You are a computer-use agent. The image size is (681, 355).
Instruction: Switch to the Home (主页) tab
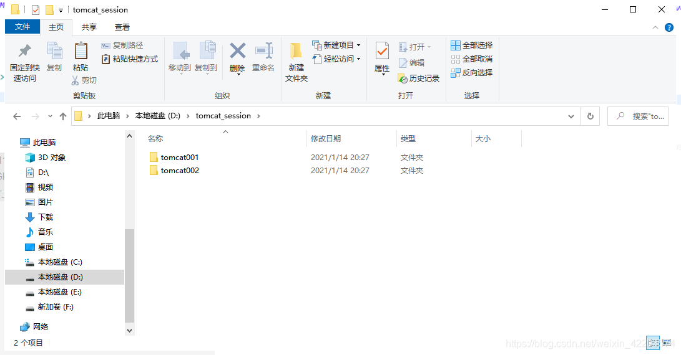(x=56, y=27)
